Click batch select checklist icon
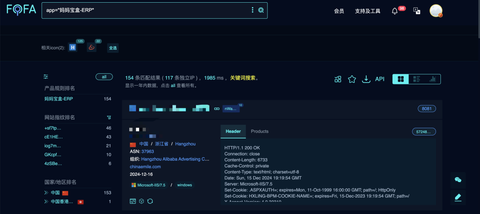The height and width of the screenshot is (214, 480). pos(338,79)
